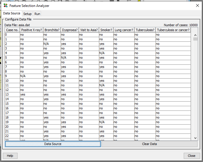203x162 pixels.
Task: Click the Data Source button
Action: [x=53, y=144]
